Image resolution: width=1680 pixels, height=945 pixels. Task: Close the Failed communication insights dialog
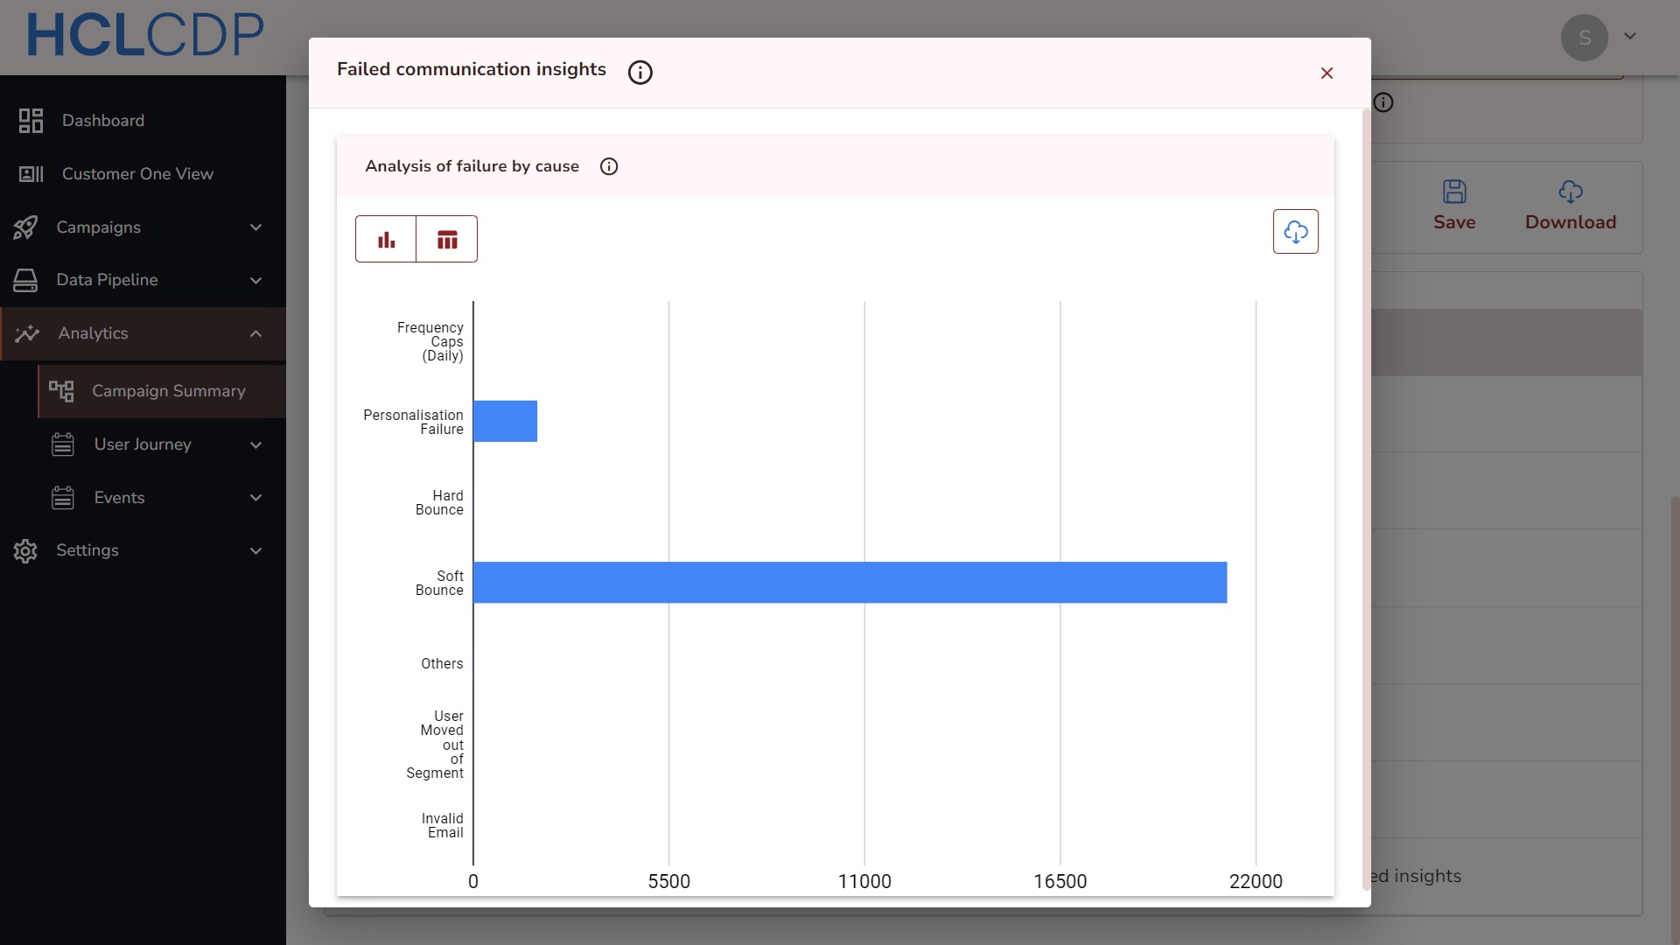(1326, 73)
